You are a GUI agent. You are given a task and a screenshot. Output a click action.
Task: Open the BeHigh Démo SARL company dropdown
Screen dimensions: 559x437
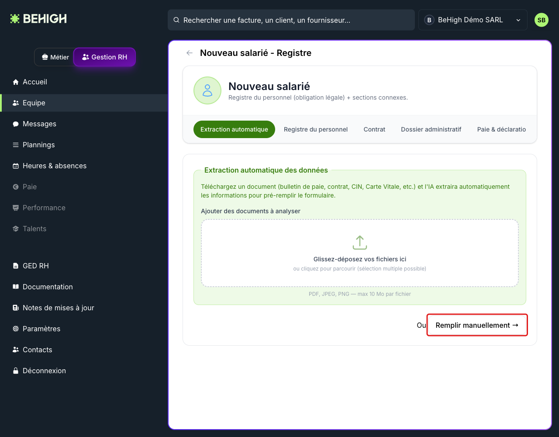click(x=473, y=20)
